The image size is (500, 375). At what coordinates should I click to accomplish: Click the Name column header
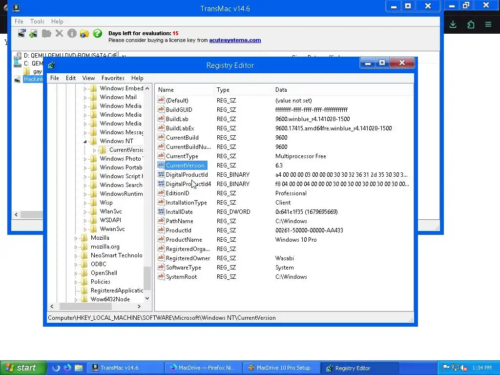coord(184,90)
